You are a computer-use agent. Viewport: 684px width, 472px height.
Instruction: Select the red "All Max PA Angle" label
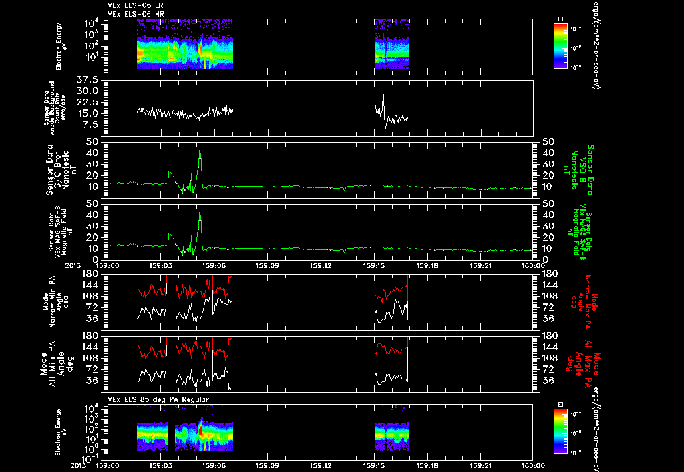(x=582, y=363)
